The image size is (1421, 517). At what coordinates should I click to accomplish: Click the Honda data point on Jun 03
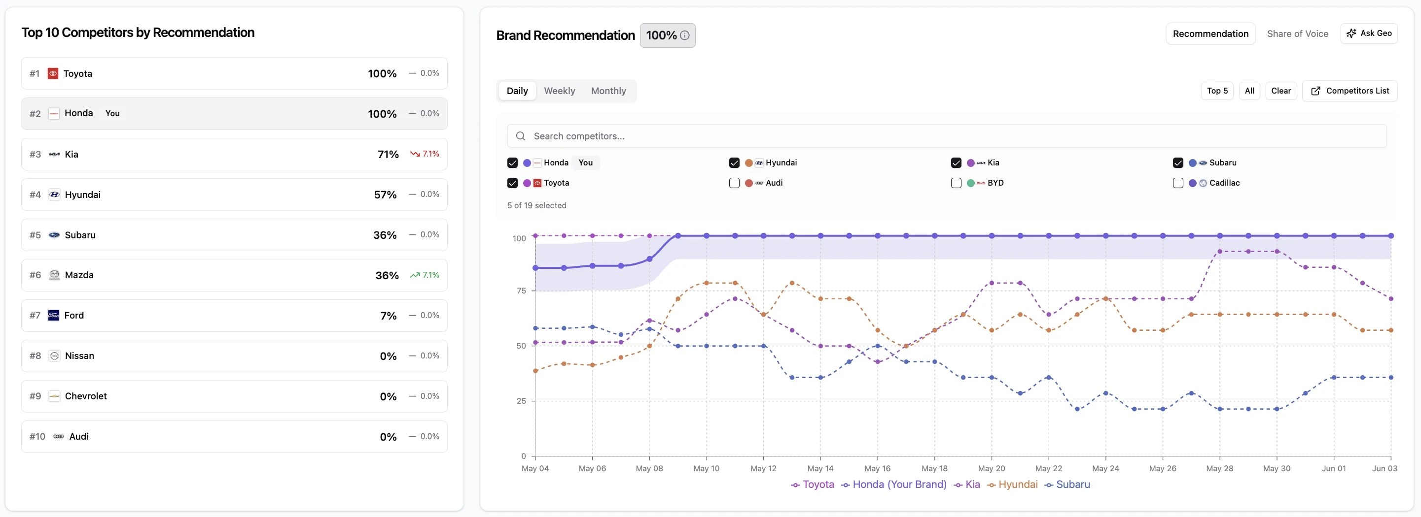(x=1390, y=236)
